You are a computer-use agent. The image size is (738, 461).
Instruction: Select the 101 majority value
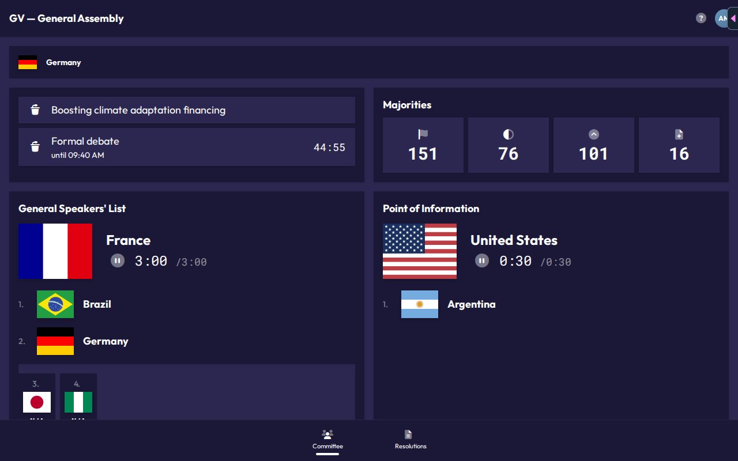click(x=594, y=154)
